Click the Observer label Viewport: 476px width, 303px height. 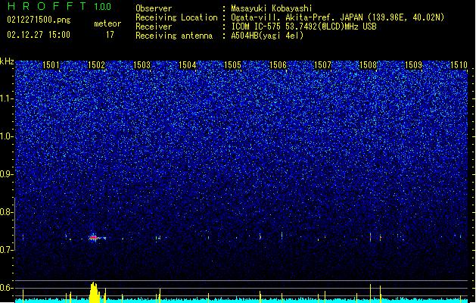coord(154,8)
